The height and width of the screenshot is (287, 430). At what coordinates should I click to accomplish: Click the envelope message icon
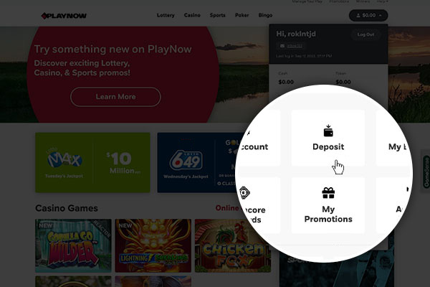click(282, 46)
